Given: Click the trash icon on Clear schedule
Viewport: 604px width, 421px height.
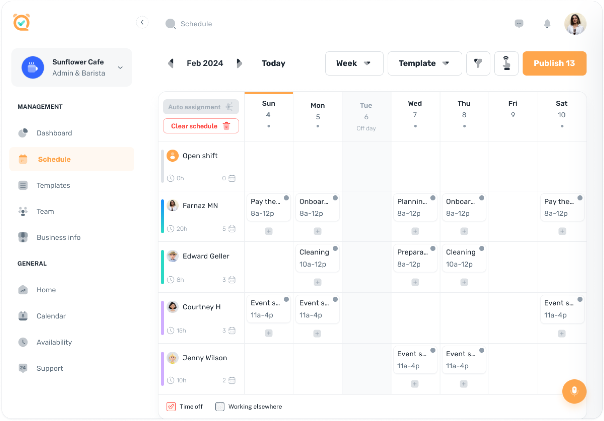Looking at the screenshot, I should click(227, 126).
